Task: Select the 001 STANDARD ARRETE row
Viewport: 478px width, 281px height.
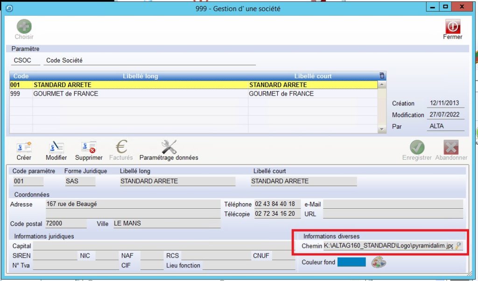Action: click(x=140, y=85)
